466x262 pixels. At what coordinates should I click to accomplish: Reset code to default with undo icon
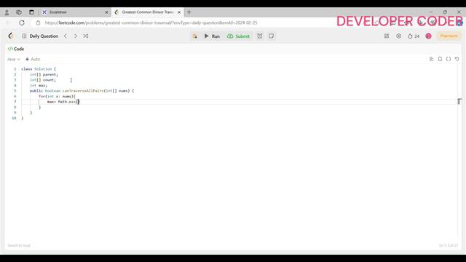(x=457, y=59)
